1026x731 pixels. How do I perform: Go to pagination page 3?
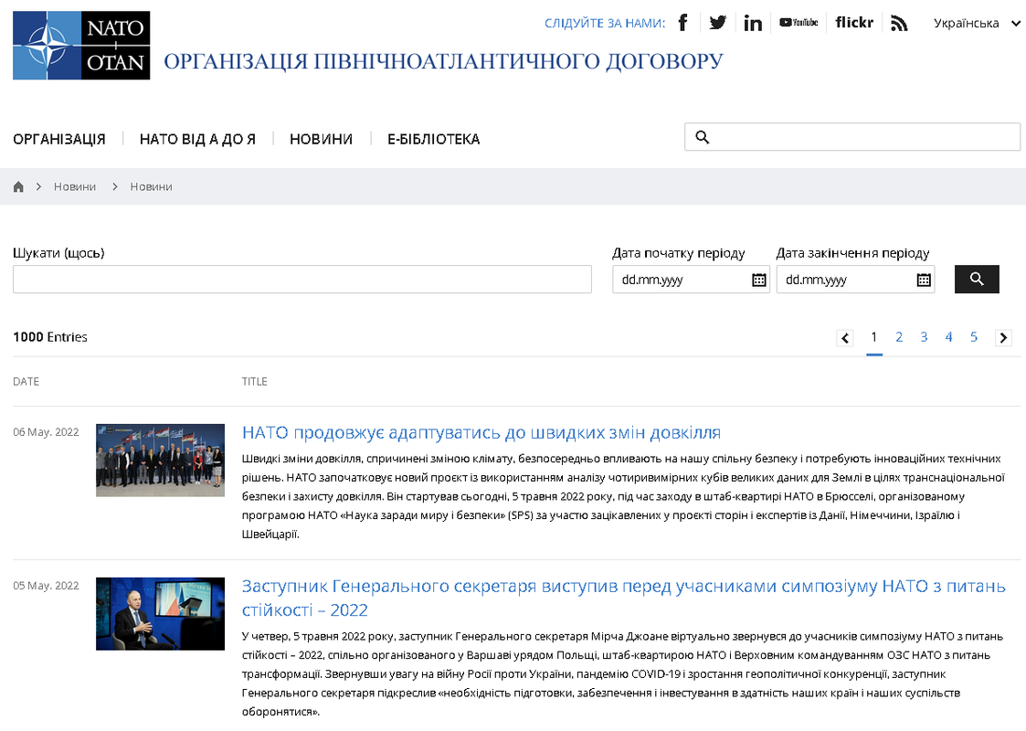[x=924, y=337]
